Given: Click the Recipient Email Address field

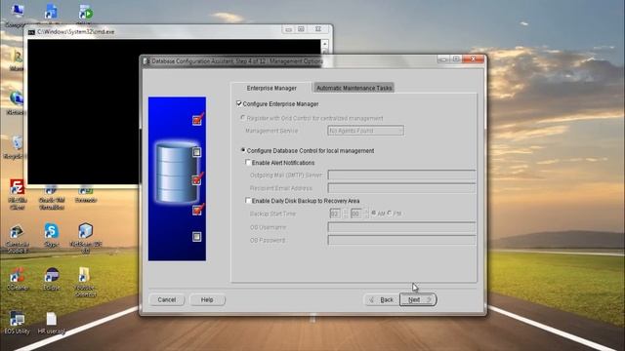Looking at the screenshot, I should [x=401, y=188].
